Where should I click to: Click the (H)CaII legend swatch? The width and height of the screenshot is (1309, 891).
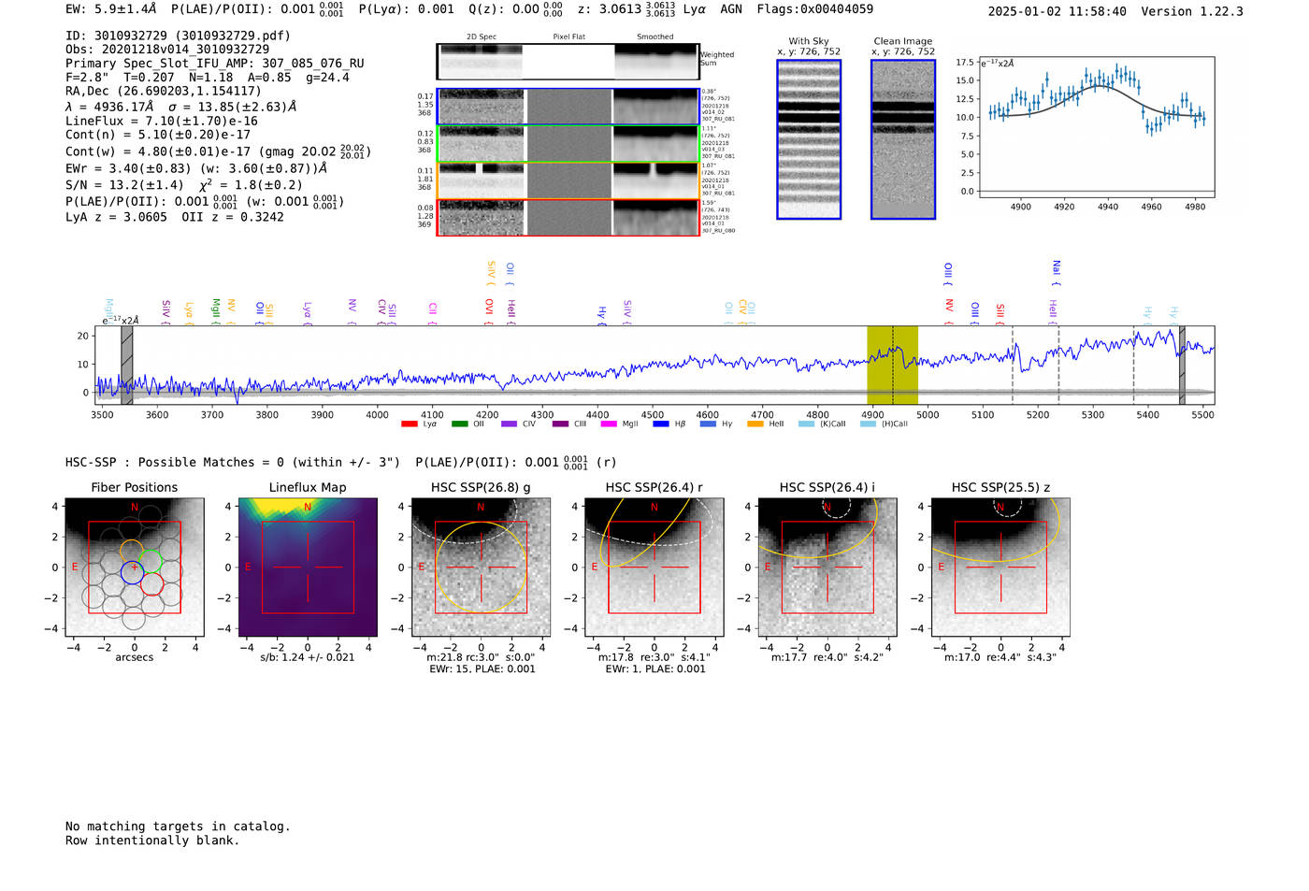click(x=868, y=424)
